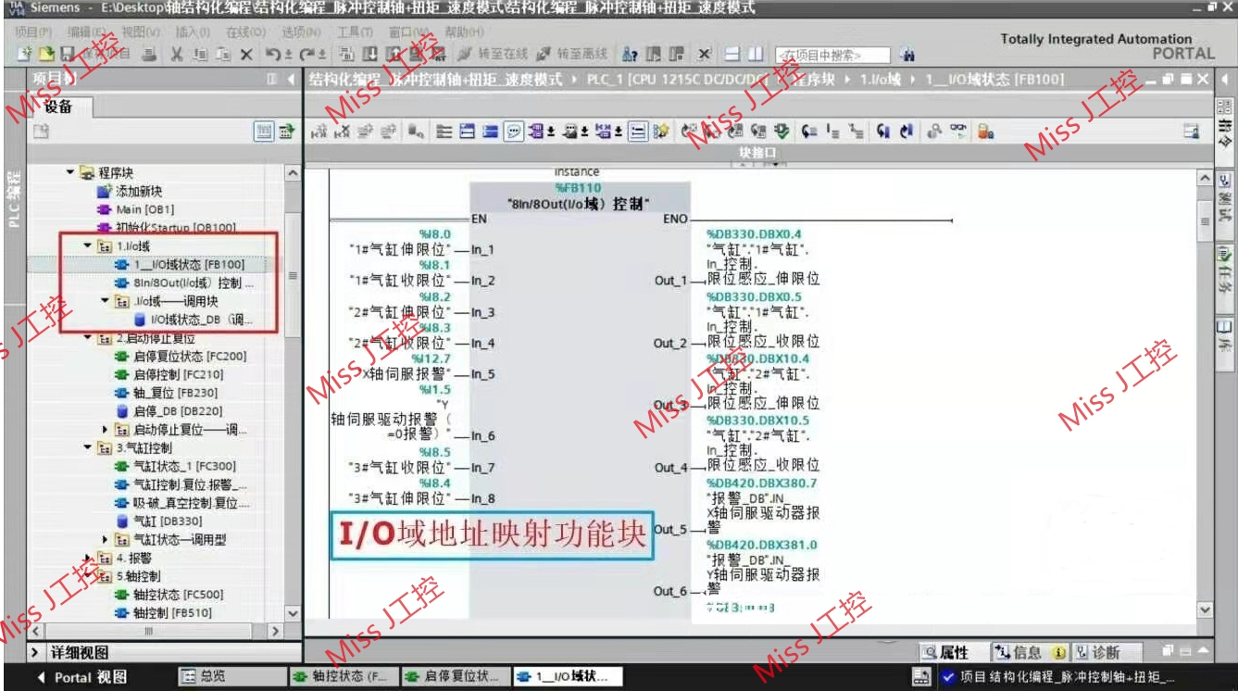This screenshot has width=1238, height=691.
Task: Collapse the 1.I/o域 folder
Action: coord(89,246)
